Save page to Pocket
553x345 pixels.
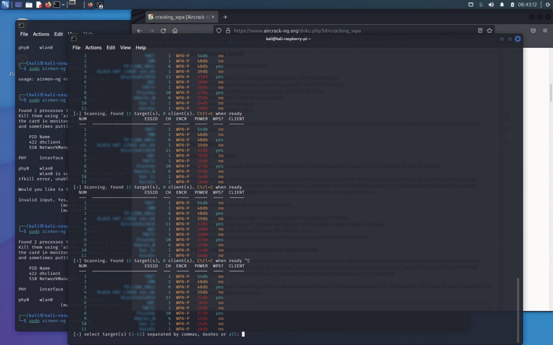(533, 31)
